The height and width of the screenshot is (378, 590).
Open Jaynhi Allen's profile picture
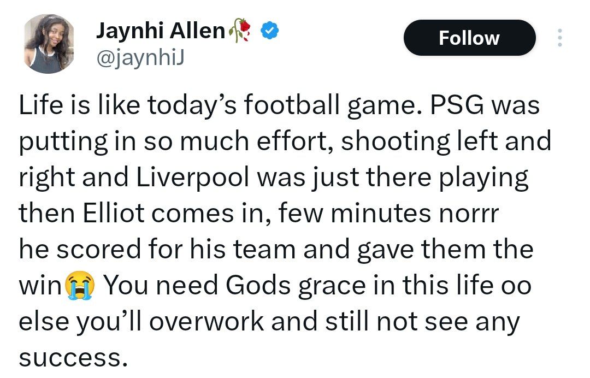point(49,44)
